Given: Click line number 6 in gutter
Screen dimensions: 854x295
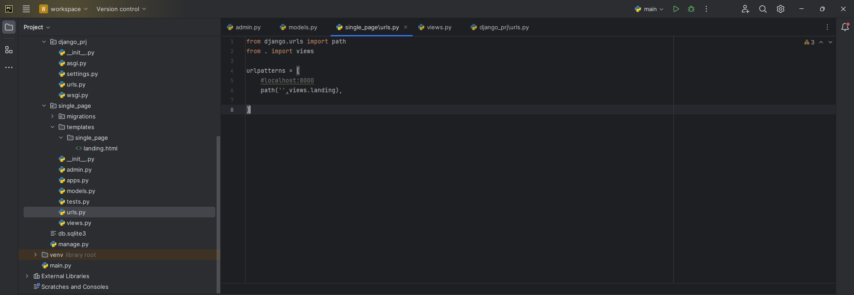Looking at the screenshot, I should pos(232,90).
